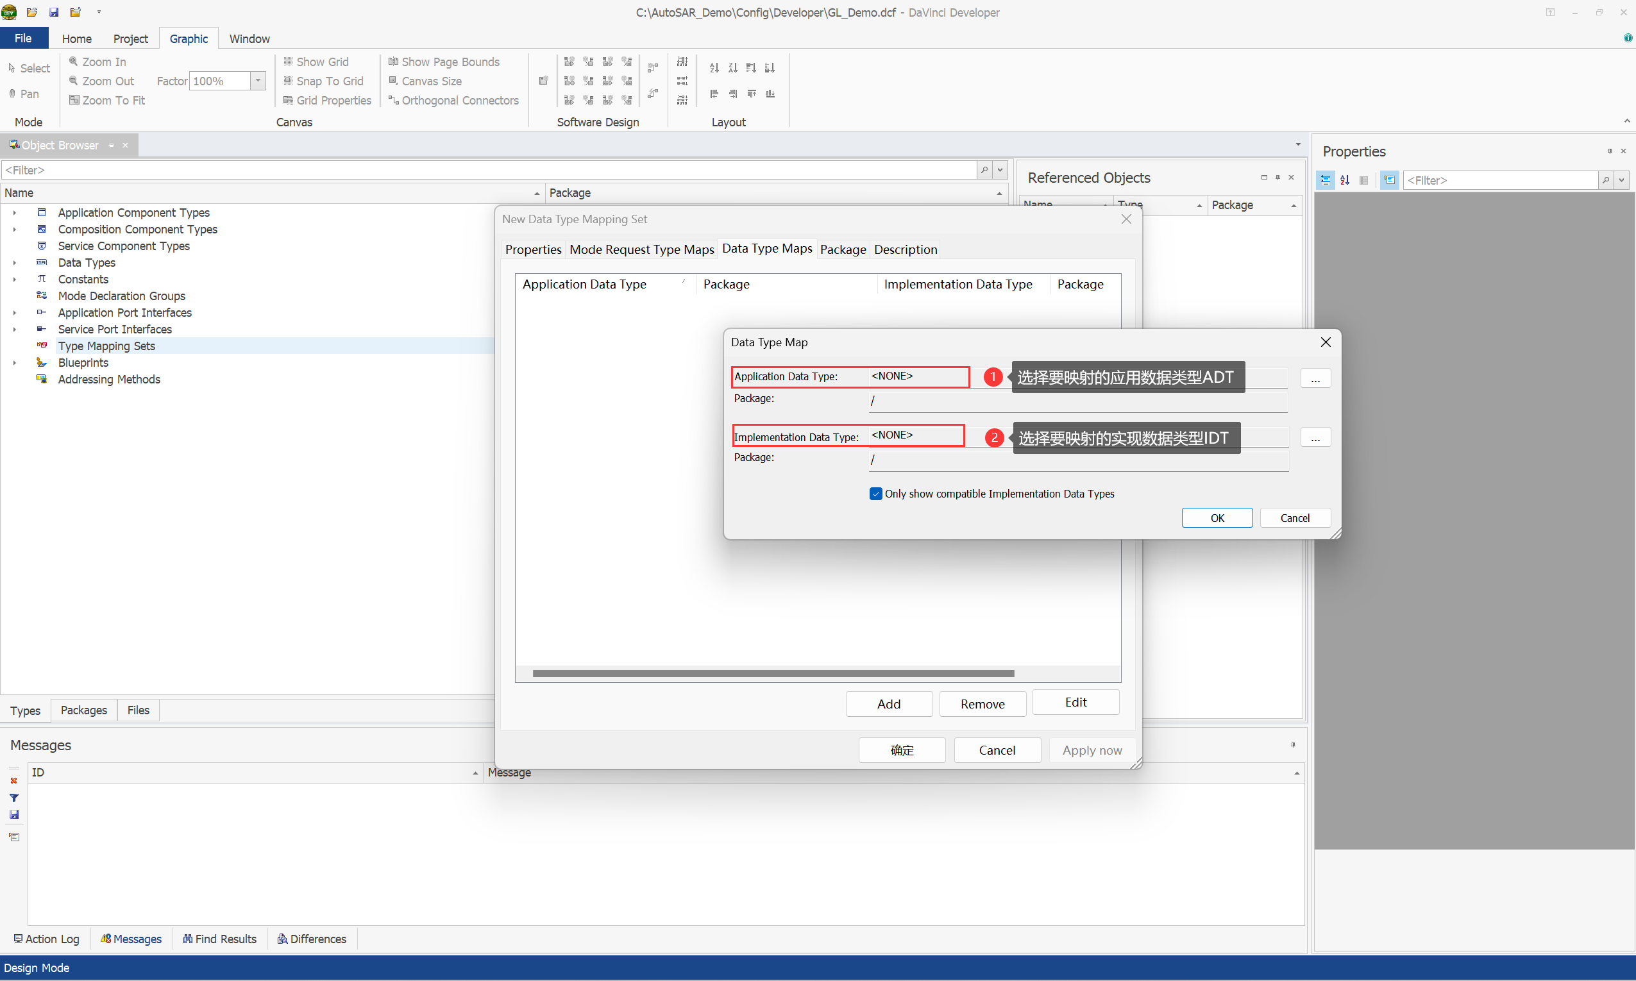Toggle Snap To Grid option

point(323,81)
